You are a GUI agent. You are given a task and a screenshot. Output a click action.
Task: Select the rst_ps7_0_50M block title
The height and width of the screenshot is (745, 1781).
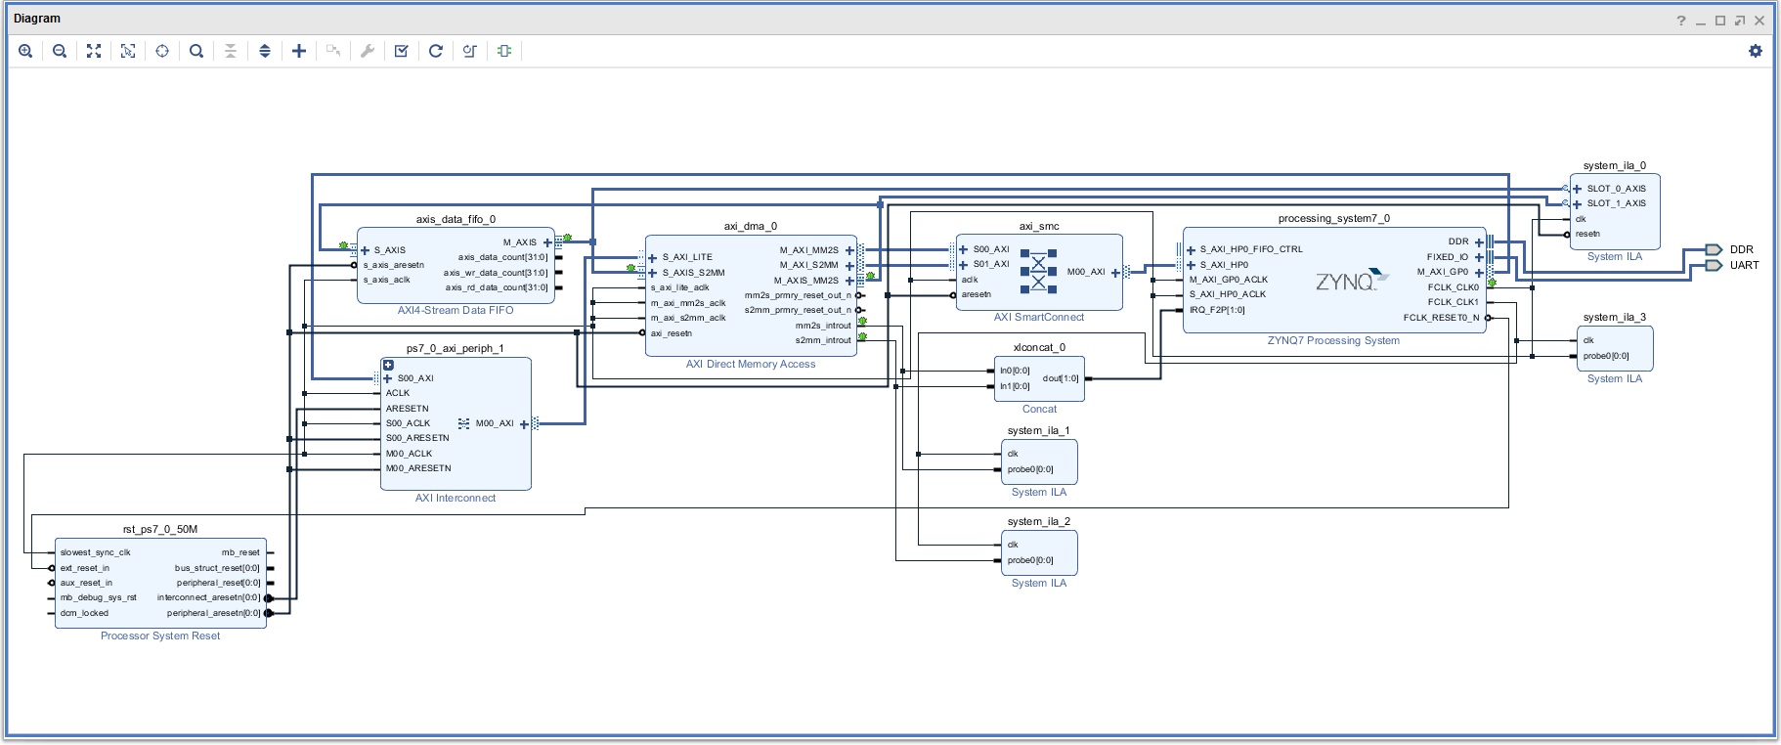point(160,529)
